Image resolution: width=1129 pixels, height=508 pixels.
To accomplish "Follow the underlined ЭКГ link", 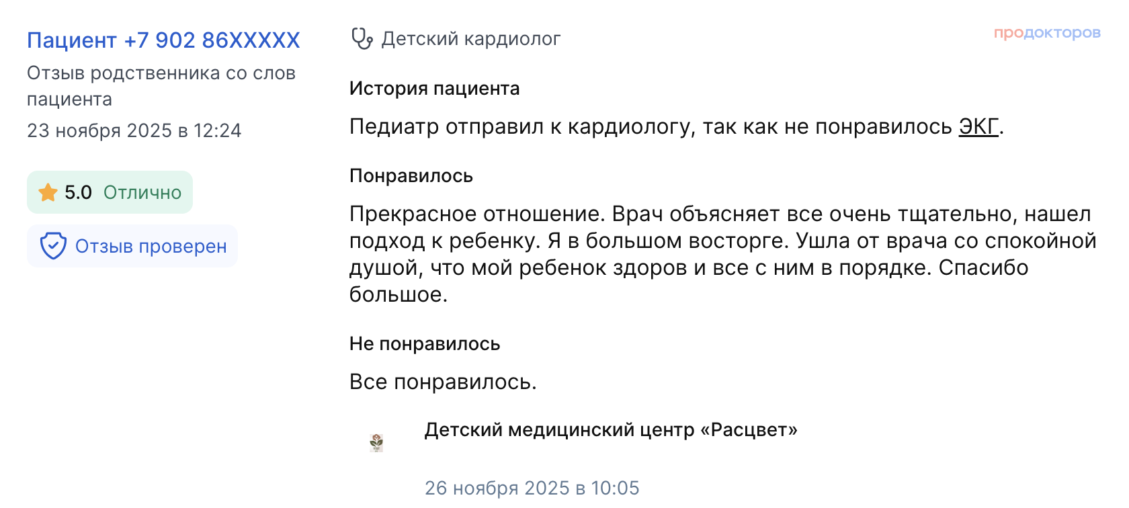I will (x=978, y=126).
